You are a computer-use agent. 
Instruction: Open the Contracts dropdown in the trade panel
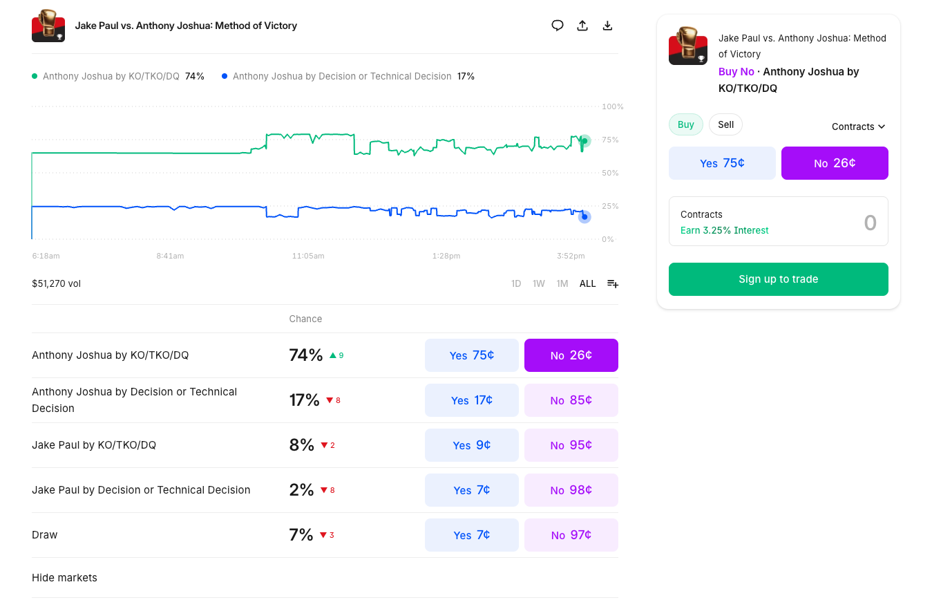coord(858,127)
